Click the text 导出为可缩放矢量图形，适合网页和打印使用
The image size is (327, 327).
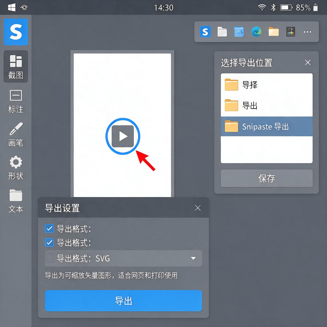pyautogui.click(x=111, y=275)
